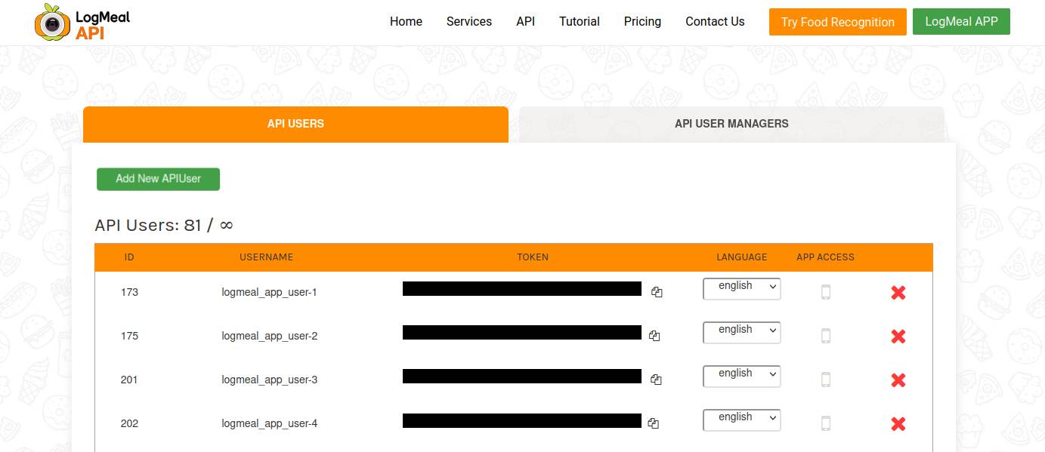Viewport: 1045px width, 452px height.
Task: Remove logmeal_app_user-3 using red X icon
Action: pos(898,380)
